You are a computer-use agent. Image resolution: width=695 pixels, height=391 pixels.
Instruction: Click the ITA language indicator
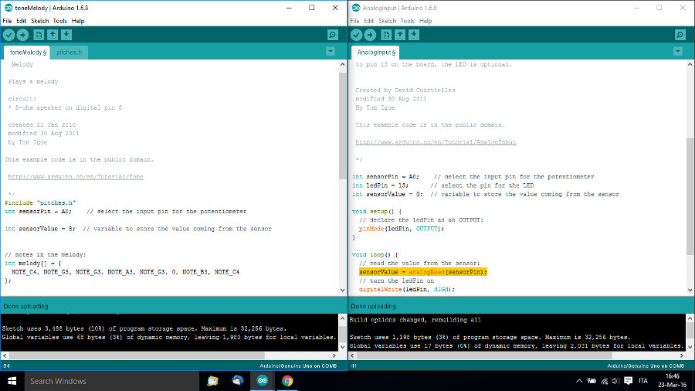tap(643, 381)
